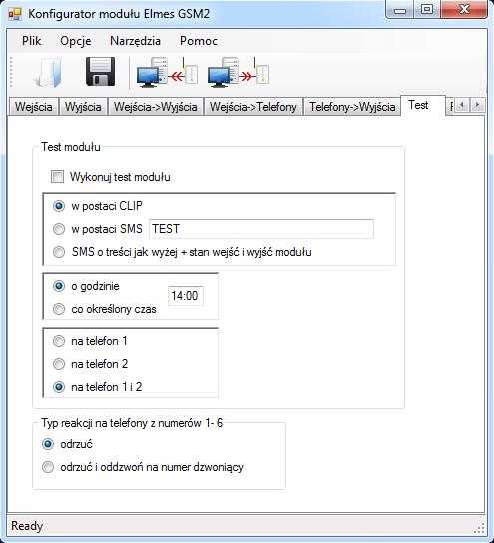Select the w postaci SMS option
The image size is (494, 543).
[59, 229]
